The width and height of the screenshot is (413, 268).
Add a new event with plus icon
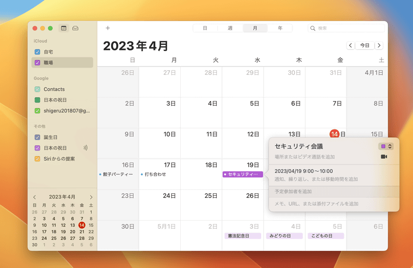[108, 28]
